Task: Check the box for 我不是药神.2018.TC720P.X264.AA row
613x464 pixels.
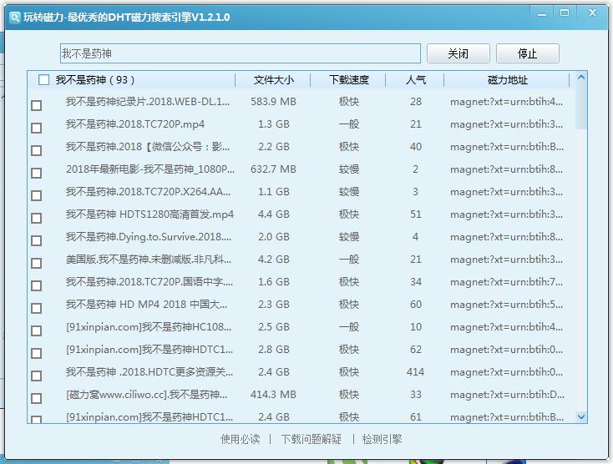Action: coord(37,195)
